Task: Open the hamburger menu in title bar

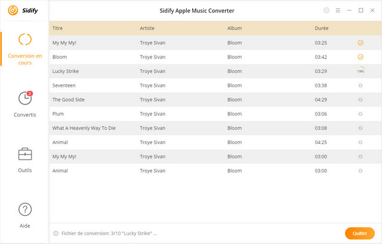Action: (338, 10)
